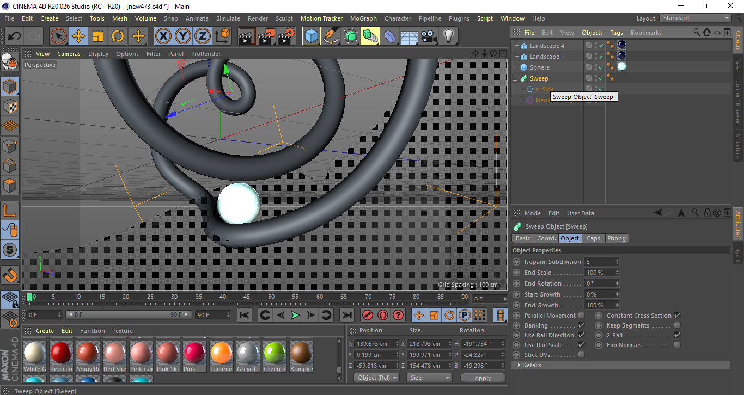Toggle 2-Rail checkbox
This screenshot has width=744, height=395.
tap(677, 335)
